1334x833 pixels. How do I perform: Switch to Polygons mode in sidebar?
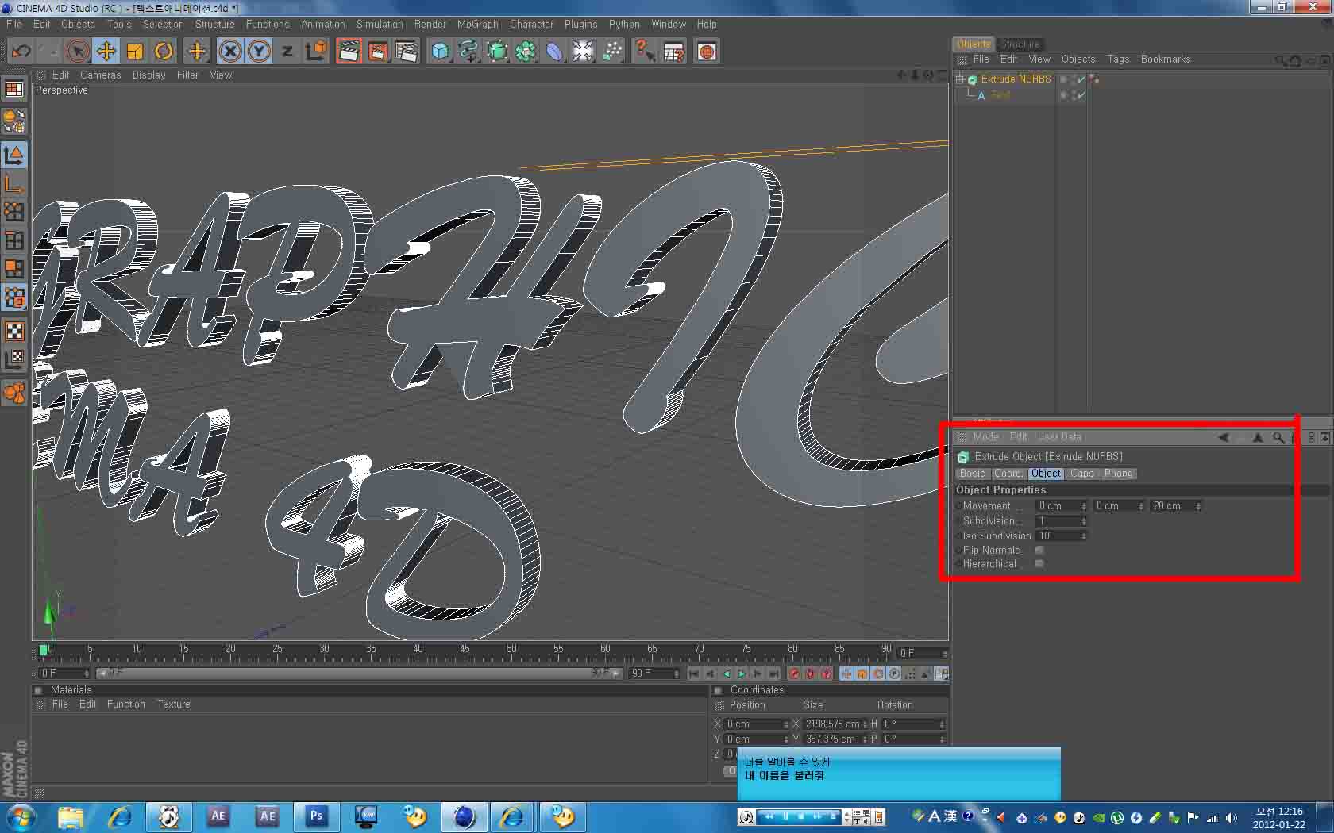point(14,269)
